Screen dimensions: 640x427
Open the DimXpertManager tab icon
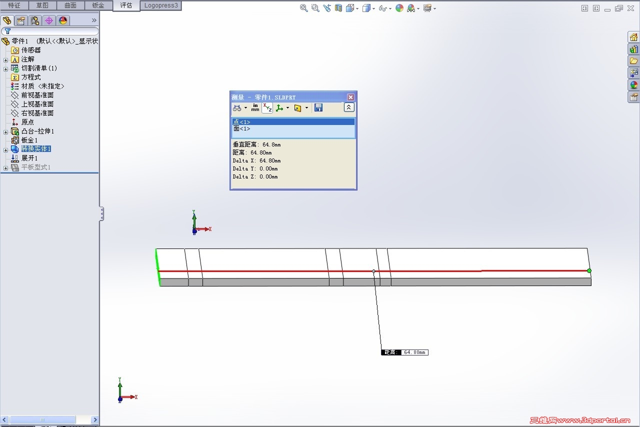[48, 20]
